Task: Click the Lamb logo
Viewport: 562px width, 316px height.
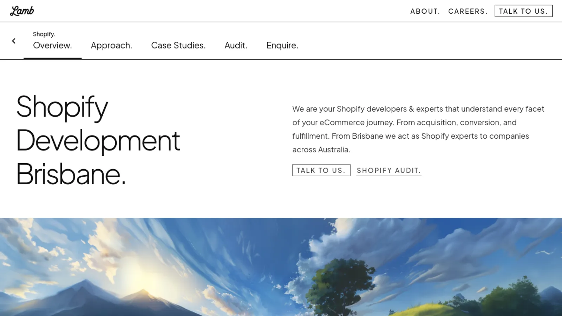Action: point(22,11)
